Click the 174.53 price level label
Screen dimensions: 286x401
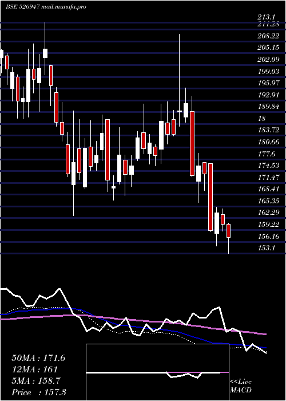(x=268, y=166)
